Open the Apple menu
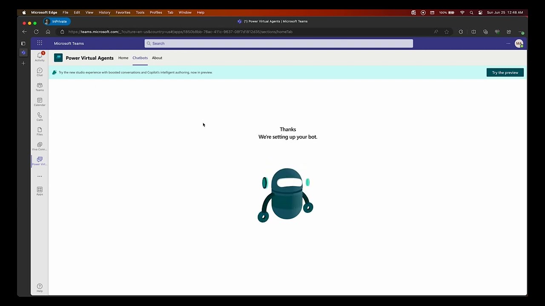This screenshot has width=545, height=306. [x=24, y=12]
